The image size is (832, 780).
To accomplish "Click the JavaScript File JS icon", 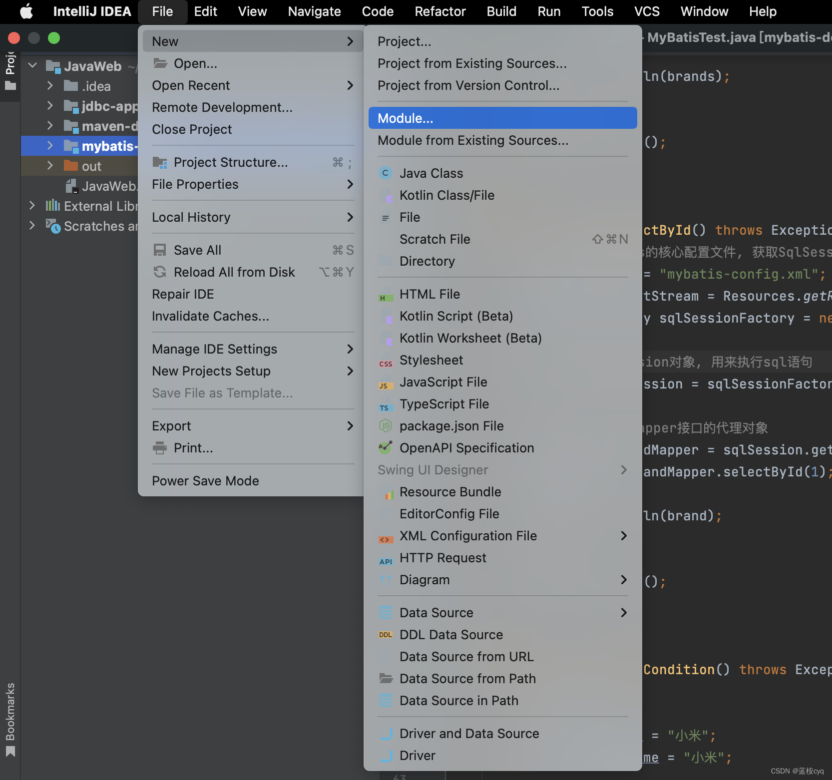I will tap(385, 383).
